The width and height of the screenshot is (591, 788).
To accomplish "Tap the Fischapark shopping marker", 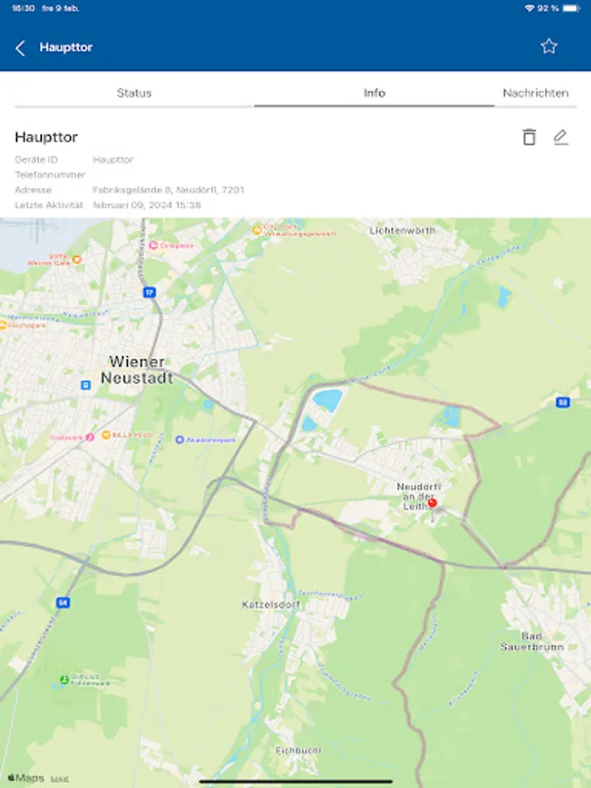I will click(x=3, y=325).
